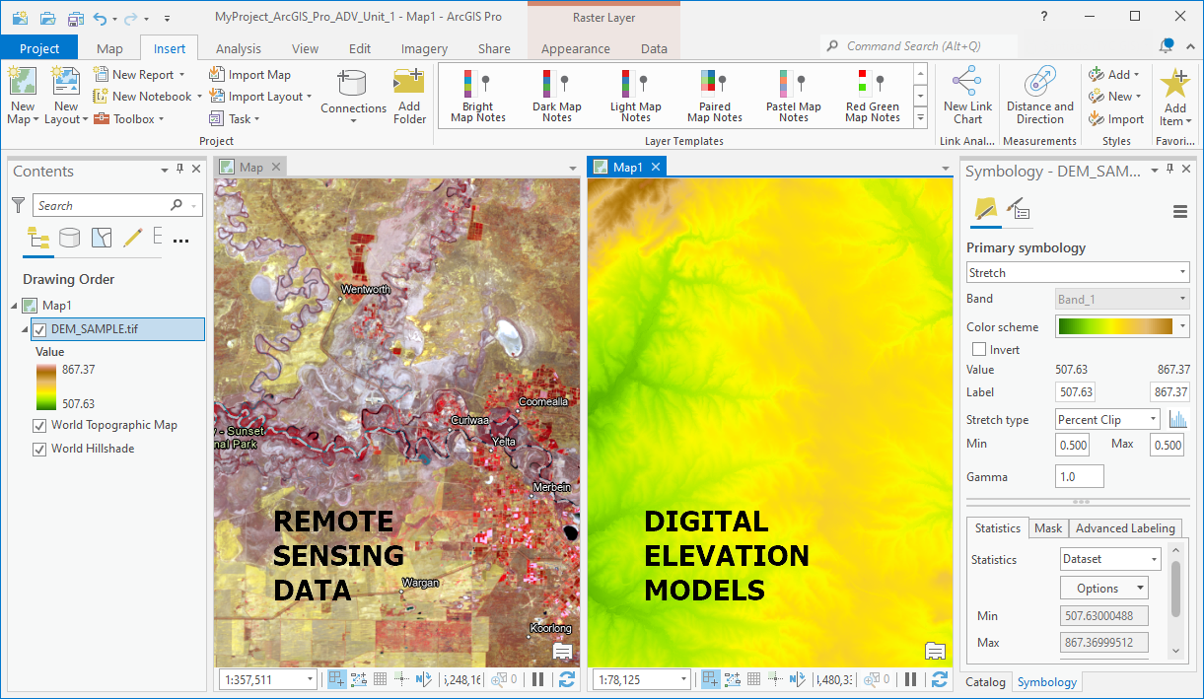
Task: Click the Command Search box
Action: tap(918, 46)
